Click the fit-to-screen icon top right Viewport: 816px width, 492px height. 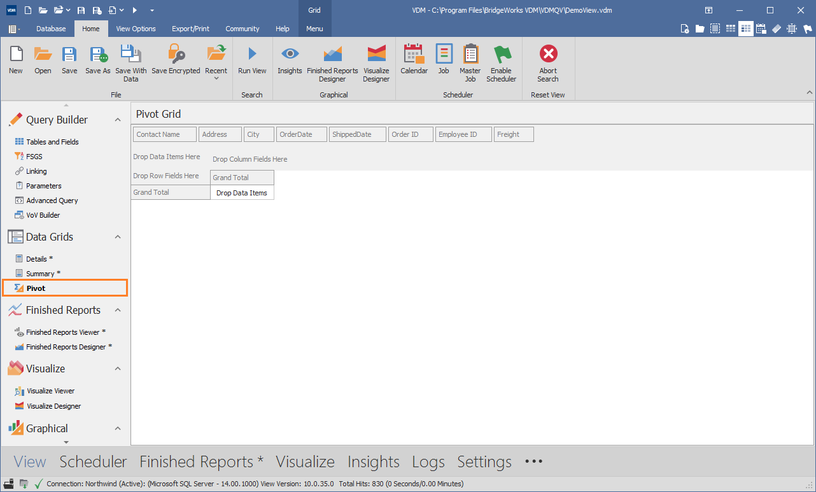792,29
